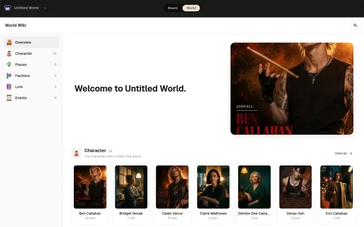Click the Untitled World project name
364x227 pixels.
coord(26,8)
